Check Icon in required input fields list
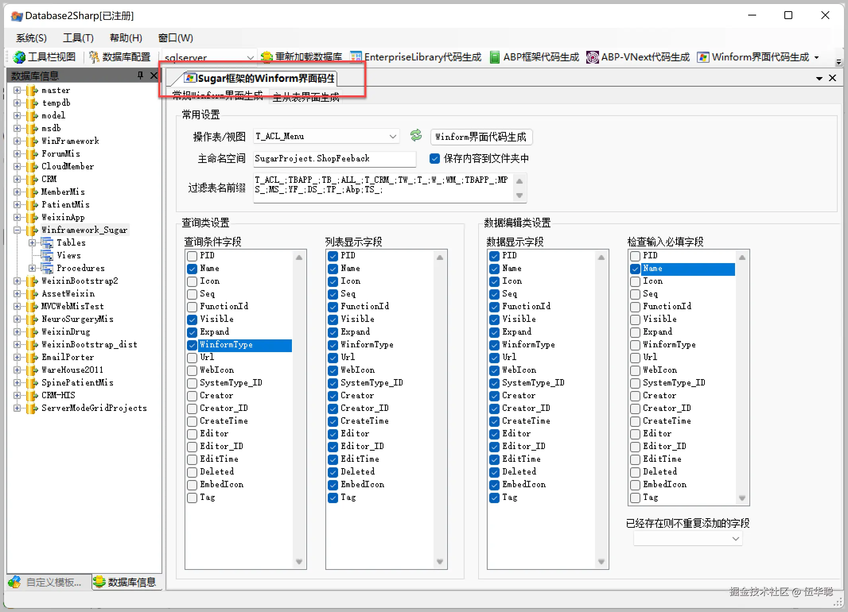848x612 pixels. (635, 281)
